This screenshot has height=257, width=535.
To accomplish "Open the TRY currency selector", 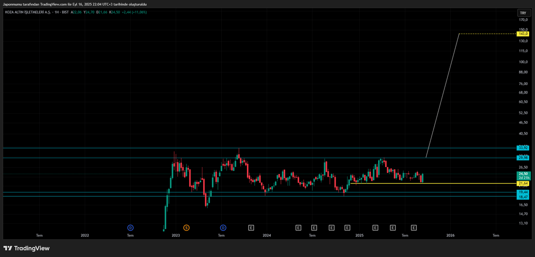I will pos(523,13).
